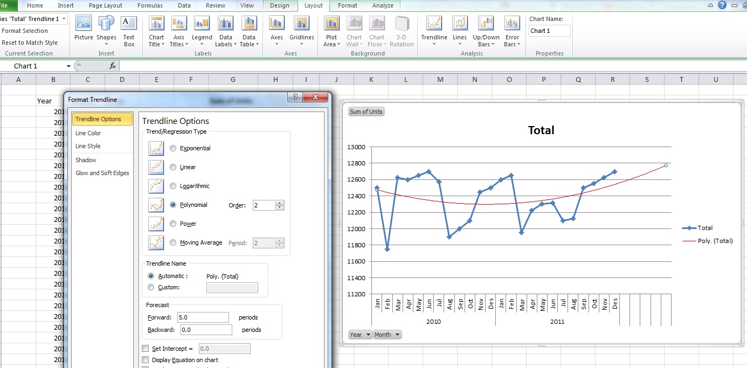
Task: Open the Trendline menu in Analysis group
Action: [x=434, y=31]
